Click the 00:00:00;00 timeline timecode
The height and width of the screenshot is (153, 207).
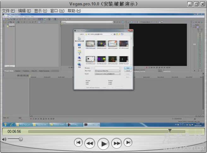tap(23, 75)
